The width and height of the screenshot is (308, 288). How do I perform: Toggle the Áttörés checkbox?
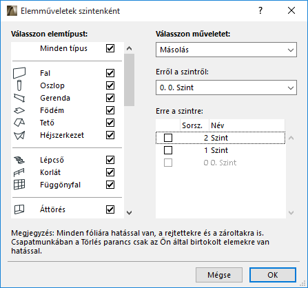tap(110, 209)
